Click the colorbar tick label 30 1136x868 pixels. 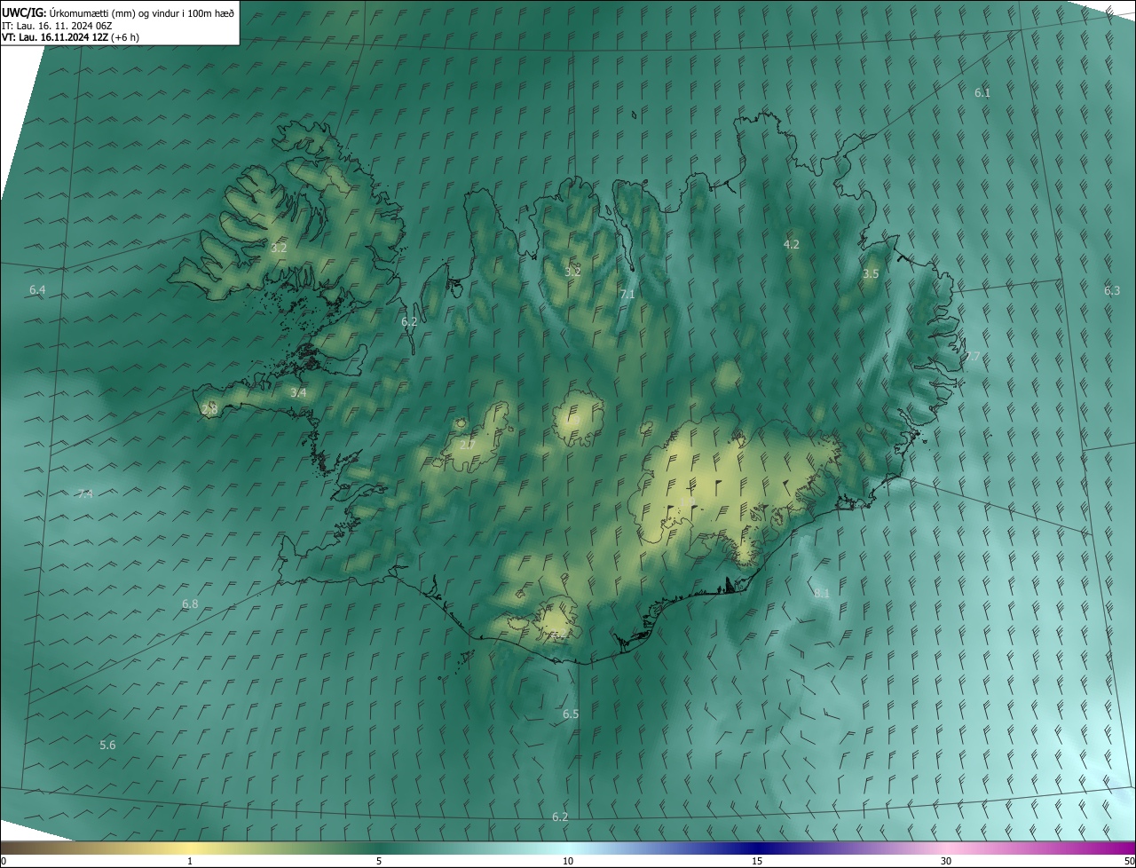[x=946, y=862]
